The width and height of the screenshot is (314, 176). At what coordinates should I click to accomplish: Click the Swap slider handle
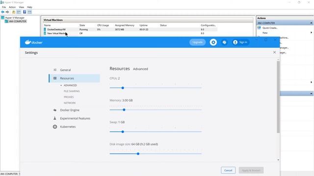pos(123,132)
